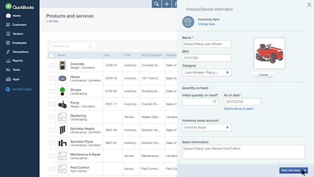The height and width of the screenshot is (177, 314).
Task: Open Vendors in the sidebar menu
Action: pyautogui.click(x=18, y=34)
